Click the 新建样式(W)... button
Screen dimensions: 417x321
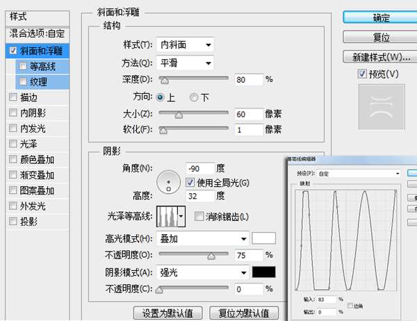coord(380,56)
